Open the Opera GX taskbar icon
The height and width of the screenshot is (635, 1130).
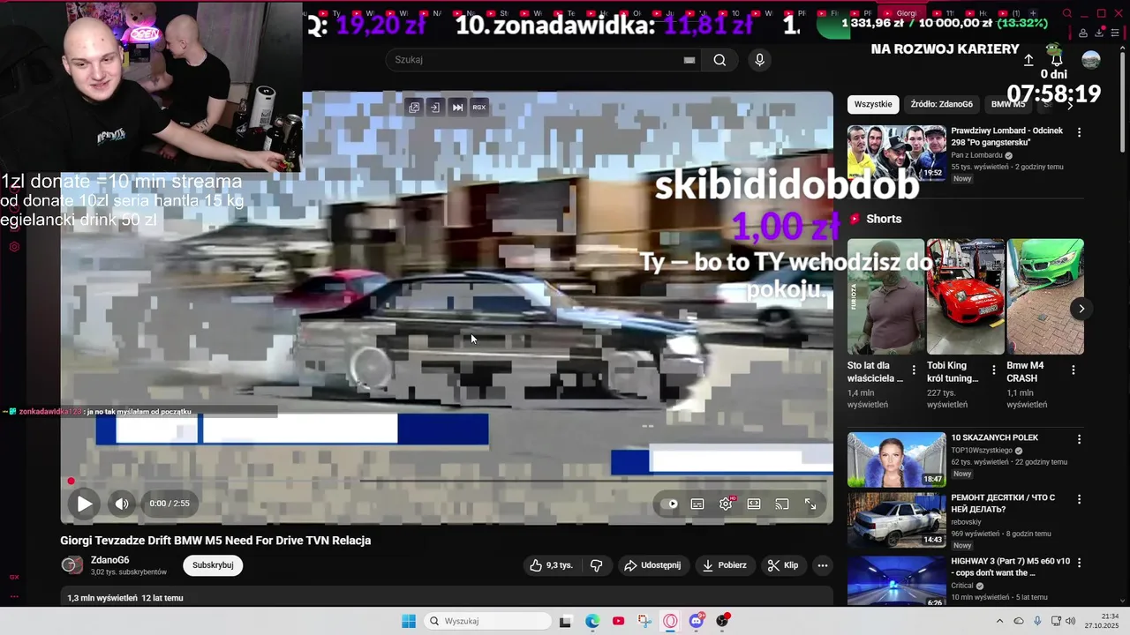(x=671, y=621)
